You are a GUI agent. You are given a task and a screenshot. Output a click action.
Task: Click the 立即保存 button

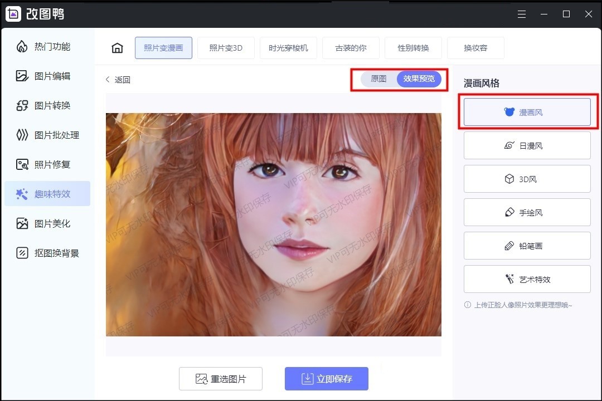click(x=326, y=379)
